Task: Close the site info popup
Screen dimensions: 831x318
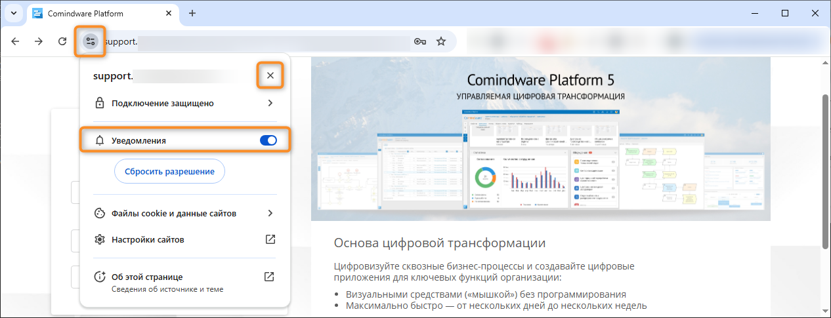Action: click(270, 76)
